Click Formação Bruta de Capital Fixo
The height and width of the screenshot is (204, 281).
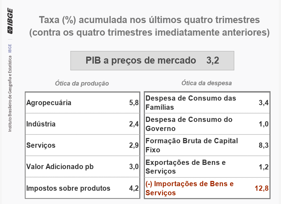pyautogui.click(x=192, y=145)
